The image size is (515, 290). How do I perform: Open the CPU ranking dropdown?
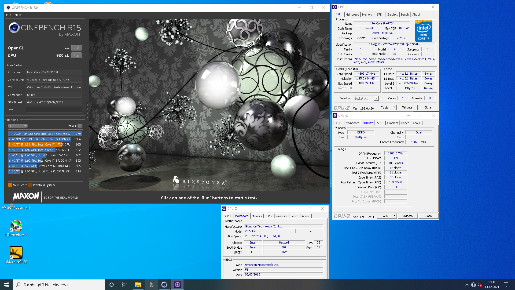18,126
